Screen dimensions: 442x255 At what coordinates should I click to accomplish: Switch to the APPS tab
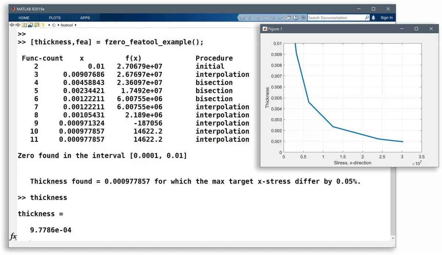85,18
